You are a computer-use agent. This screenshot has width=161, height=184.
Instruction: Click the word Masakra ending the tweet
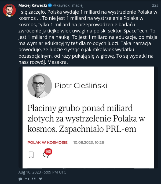tap(57, 62)
